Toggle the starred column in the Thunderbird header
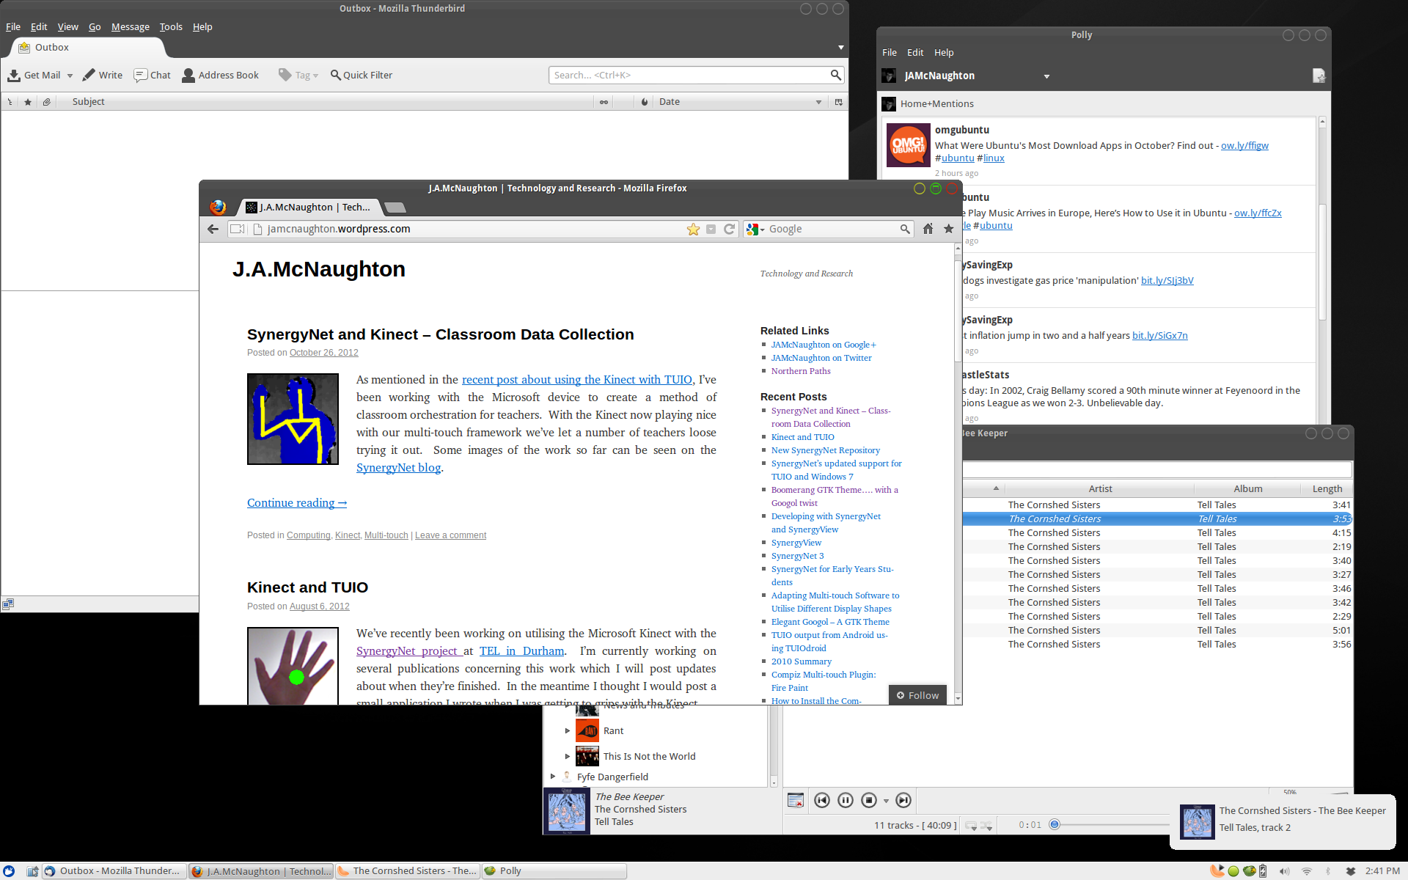Viewport: 1408px width, 880px height. [28, 102]
